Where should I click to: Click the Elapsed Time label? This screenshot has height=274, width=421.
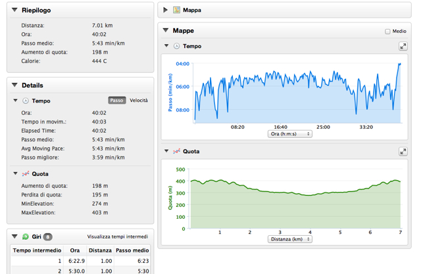click(x=38, y=131)
